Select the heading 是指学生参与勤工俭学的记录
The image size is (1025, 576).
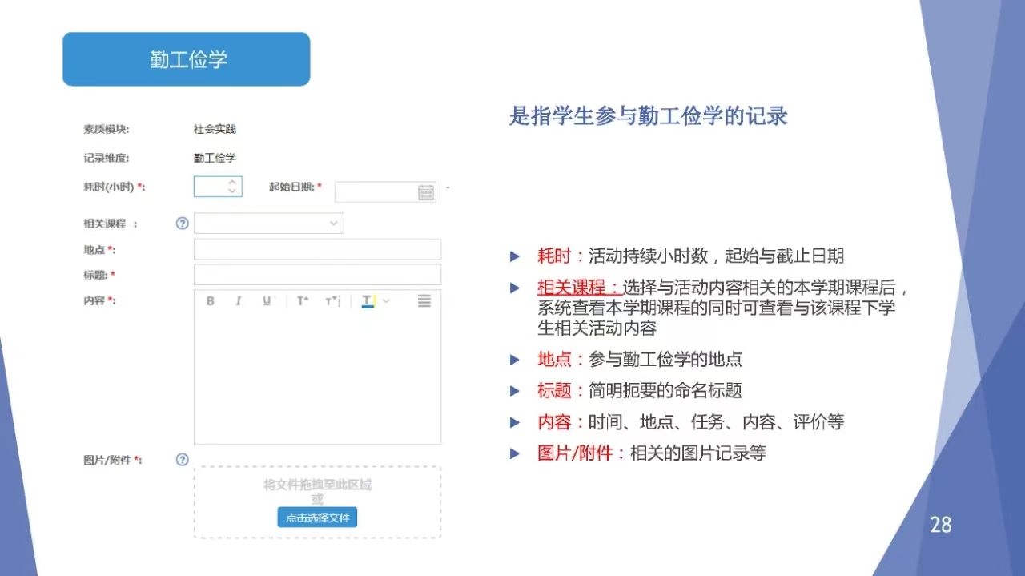pos(649,116)
